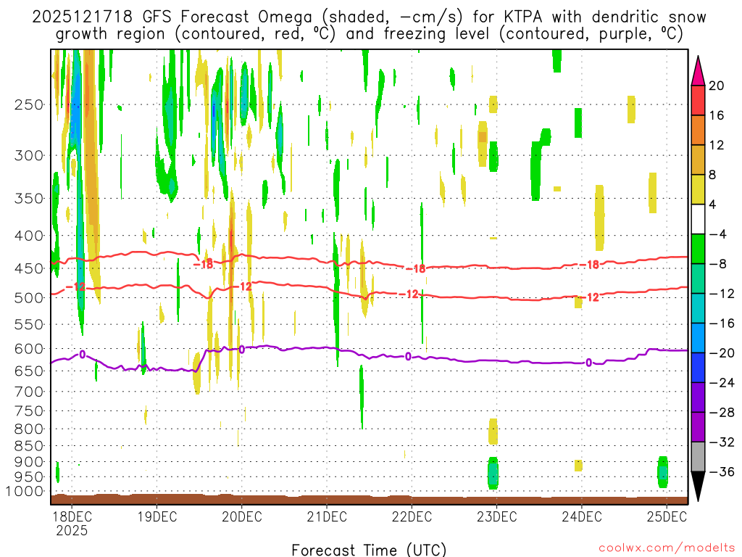The height and width of the screenshot is (557, 742).
Task: Click the 650 pressure level label
Action: tap(29, 371)
